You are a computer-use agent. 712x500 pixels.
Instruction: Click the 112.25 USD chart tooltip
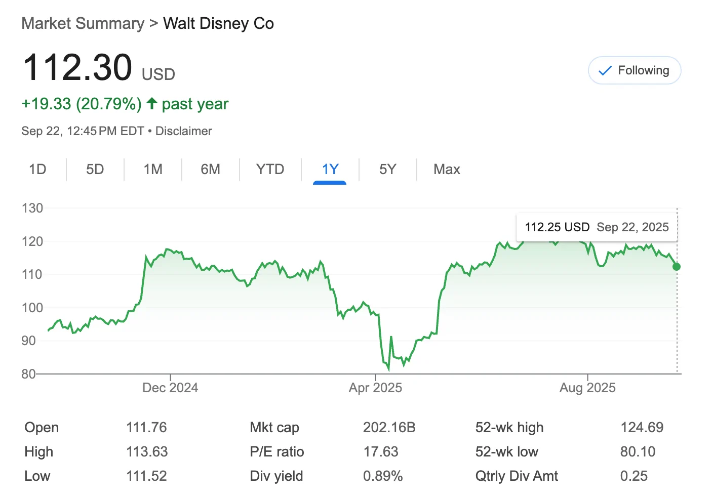pos(597,227)
